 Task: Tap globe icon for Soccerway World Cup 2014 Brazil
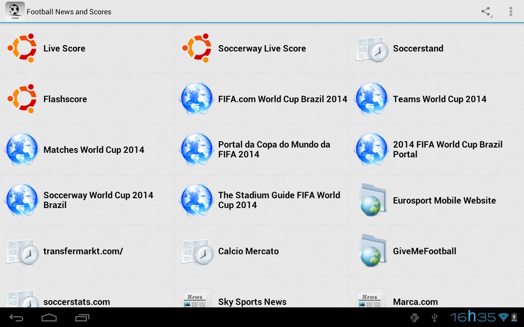(22, 200)
